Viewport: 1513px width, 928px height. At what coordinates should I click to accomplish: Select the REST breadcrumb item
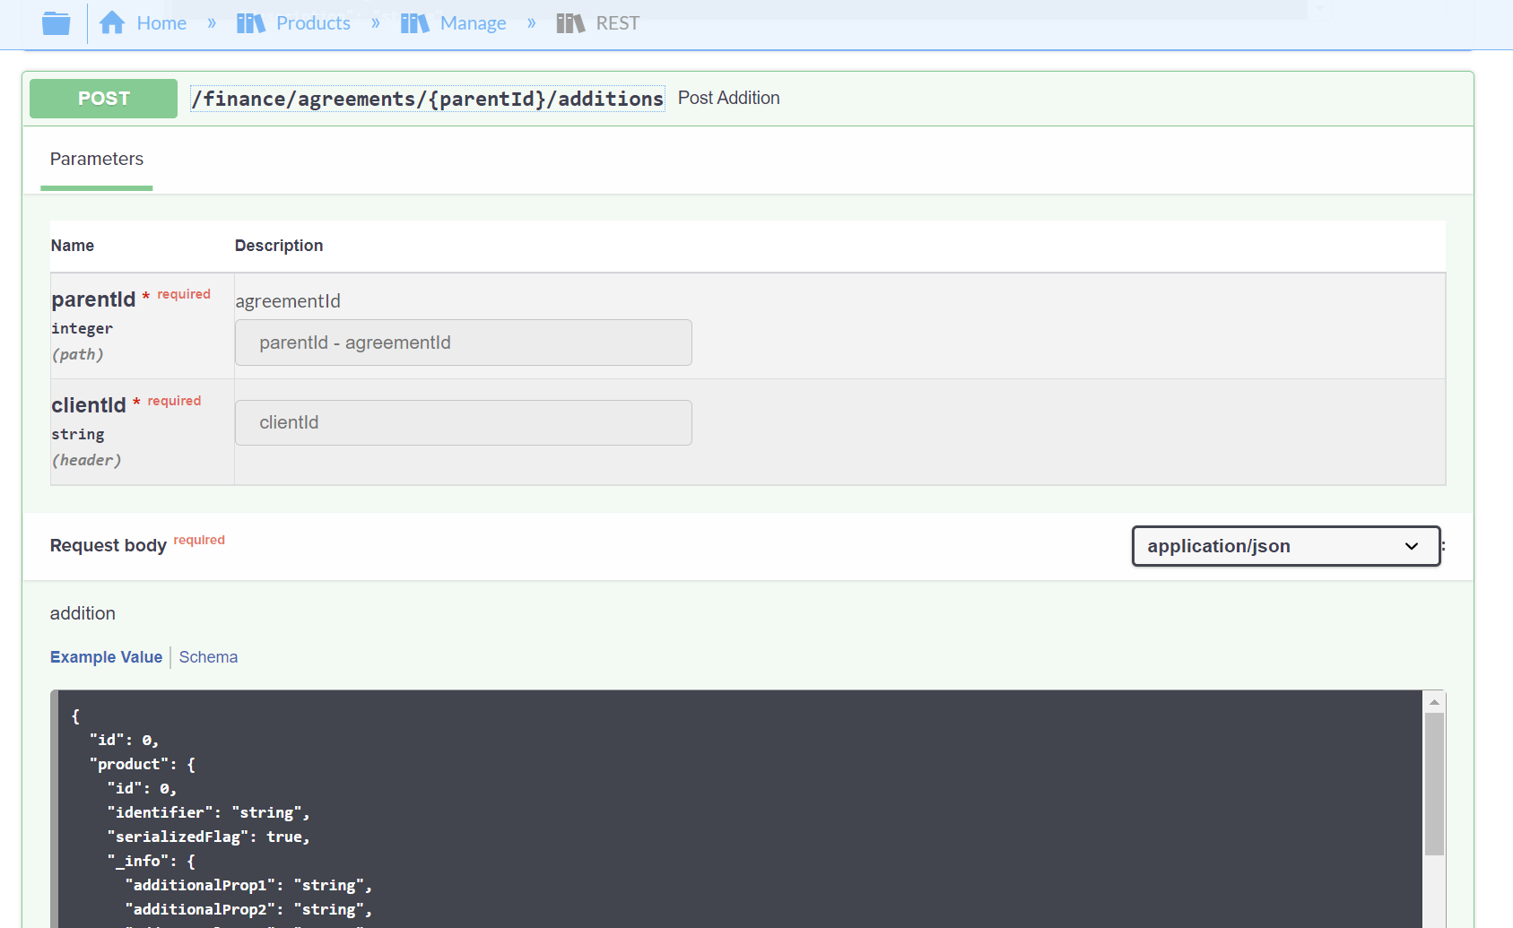pos(618,23)
